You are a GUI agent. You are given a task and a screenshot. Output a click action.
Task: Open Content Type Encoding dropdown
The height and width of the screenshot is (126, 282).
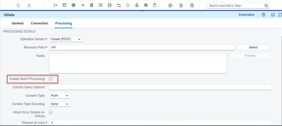click(59, 104)
